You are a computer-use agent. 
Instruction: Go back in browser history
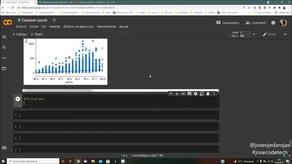click(x=3, y=8)
